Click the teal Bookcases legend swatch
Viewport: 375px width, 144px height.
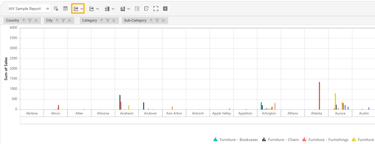click(x=216, y=140)
